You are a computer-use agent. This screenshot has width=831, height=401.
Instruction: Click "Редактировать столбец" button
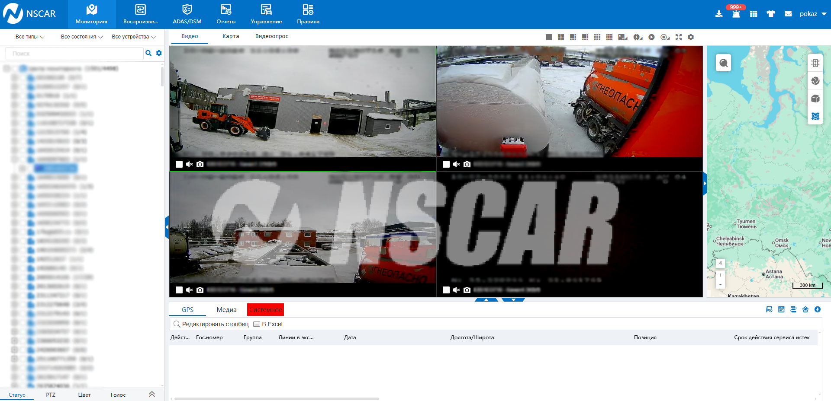[211, 324]
